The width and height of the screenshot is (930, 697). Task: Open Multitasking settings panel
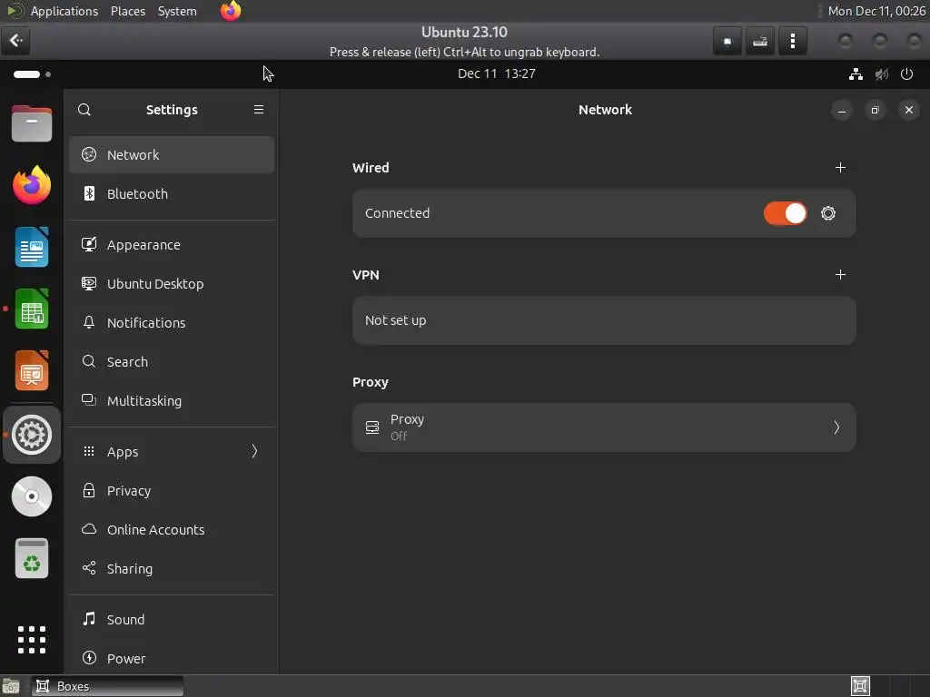[172, 400]
